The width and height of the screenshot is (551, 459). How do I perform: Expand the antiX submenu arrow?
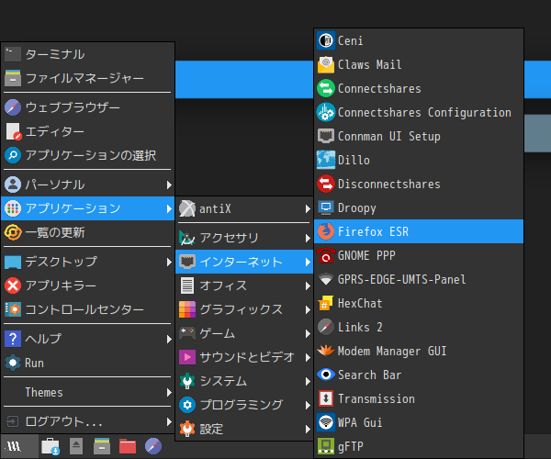click(x=308, y=209)
